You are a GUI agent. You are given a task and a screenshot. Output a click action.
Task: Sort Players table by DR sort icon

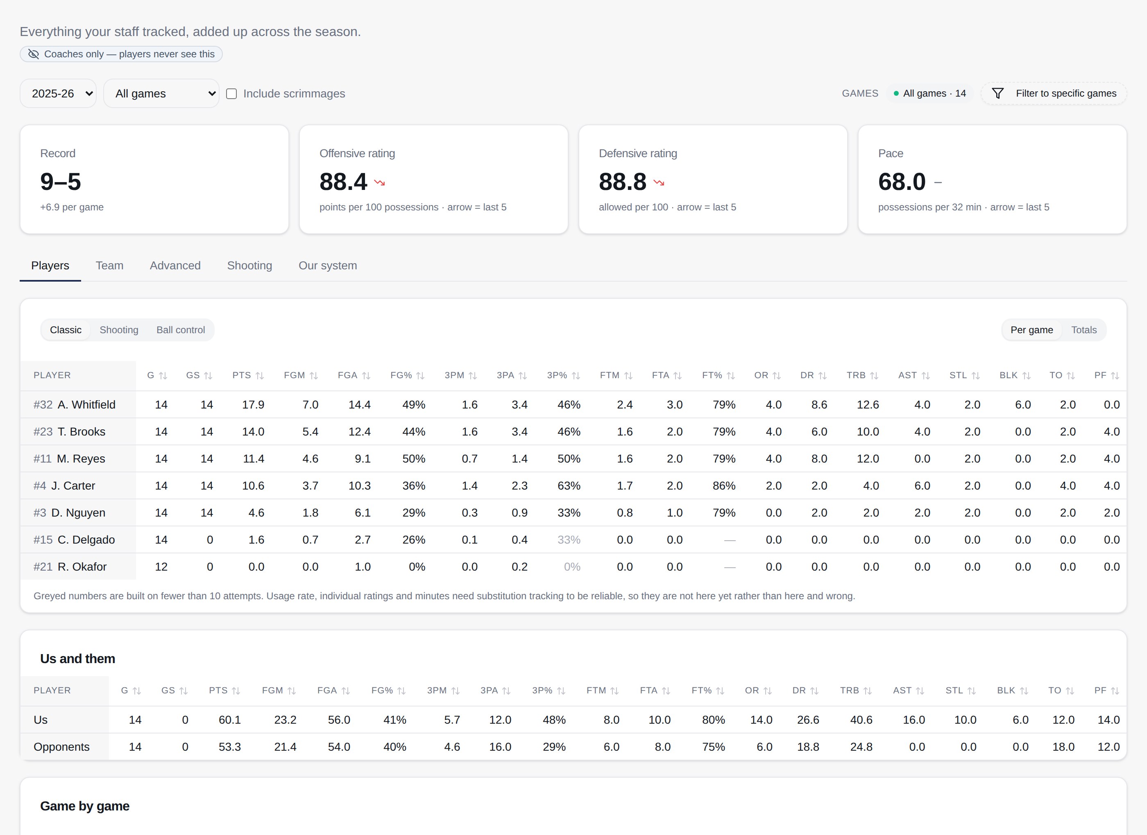[x=822, y=376]
